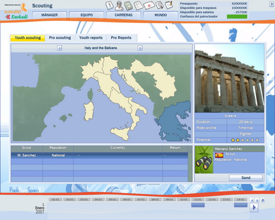Open the notepad with pencil icon

(169, 5)
